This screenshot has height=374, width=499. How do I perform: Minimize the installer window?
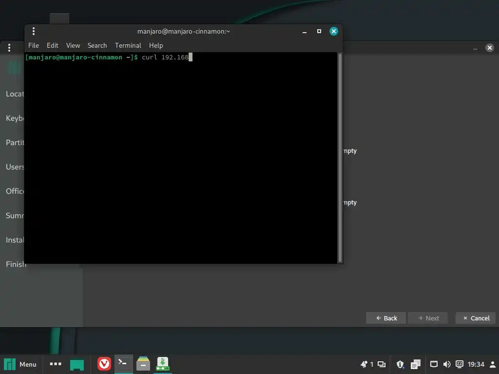point(475,48)
